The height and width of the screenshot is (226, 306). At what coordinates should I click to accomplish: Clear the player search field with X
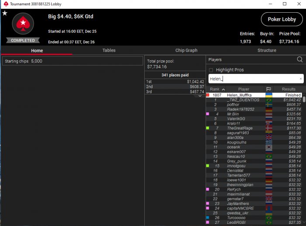301,79
